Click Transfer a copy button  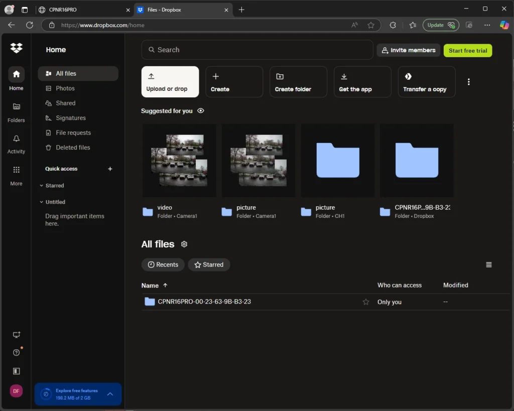pyautogui.click(x=427, y=82)
